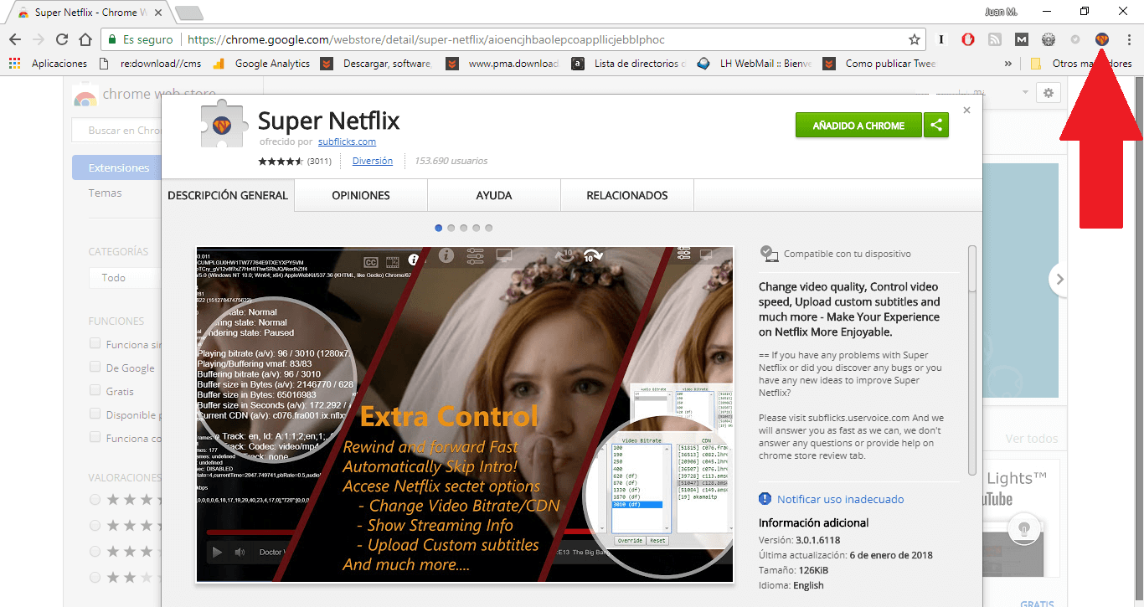Screen dimensions: 1144x607
Task: Click Notificar uso inadecuado link
Action: pos(840,499)
